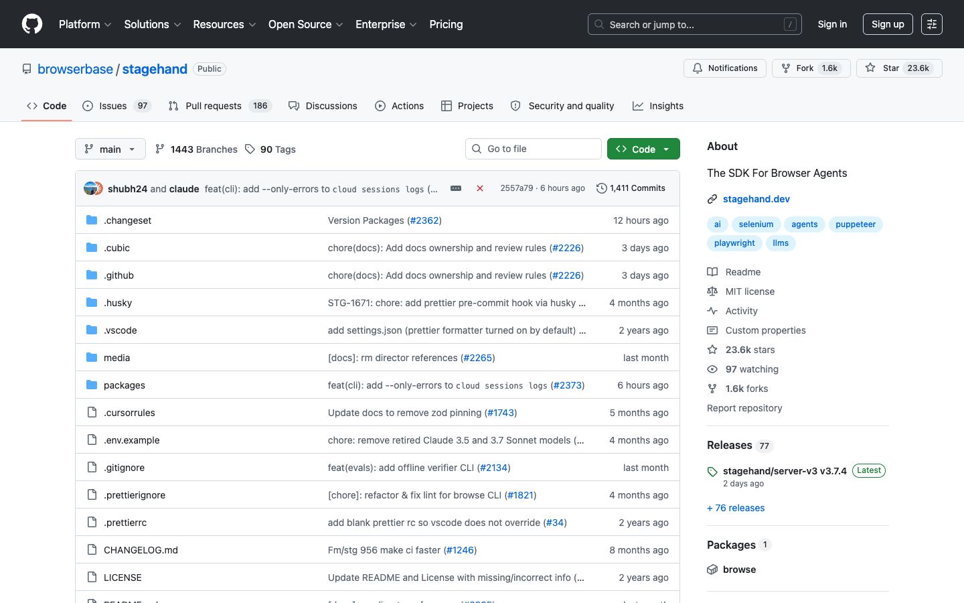
Task: Expand the green Code dropdown button
Action: pos(643,149)
